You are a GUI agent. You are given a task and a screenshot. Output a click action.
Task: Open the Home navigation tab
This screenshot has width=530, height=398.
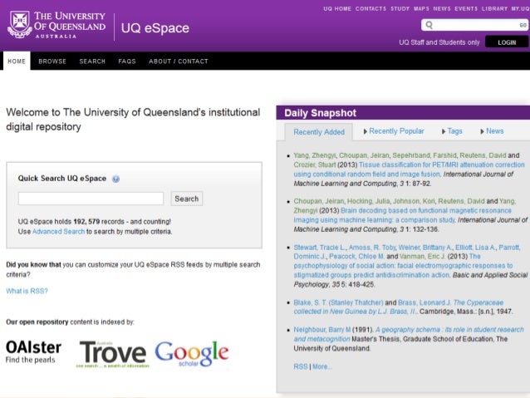(x=17, y=61)
